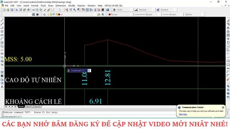Switch to the Model tab
This screenshot has width=230, height=129.
tap(21, 106)
